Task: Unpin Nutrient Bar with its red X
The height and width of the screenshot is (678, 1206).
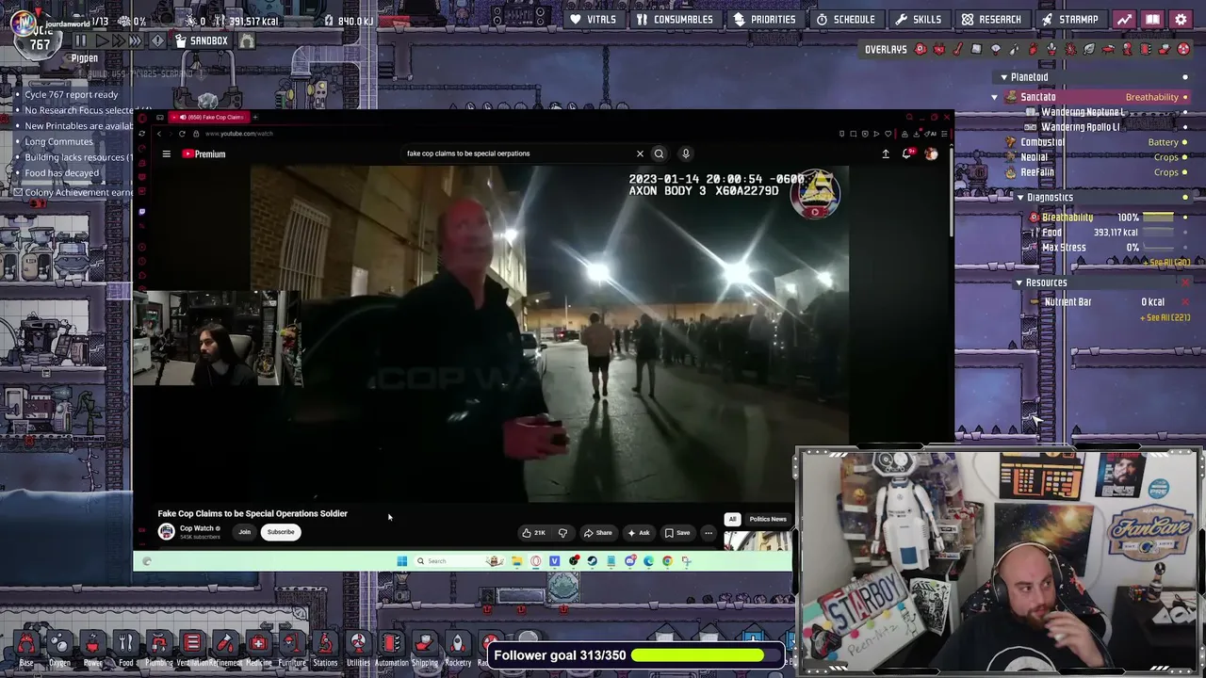Action: coord(1185,302)
